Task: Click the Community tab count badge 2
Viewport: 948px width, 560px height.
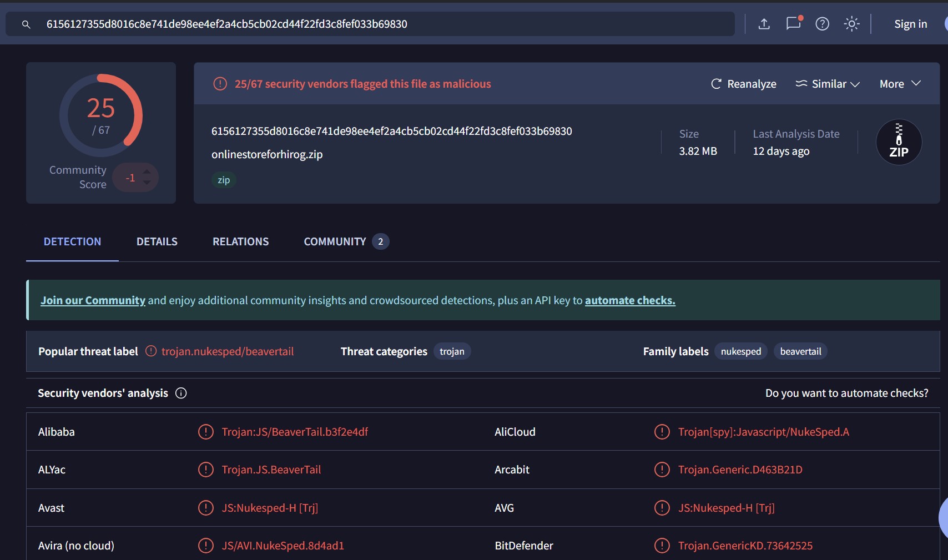Action: pyautogui.click(x=381, y=241)
